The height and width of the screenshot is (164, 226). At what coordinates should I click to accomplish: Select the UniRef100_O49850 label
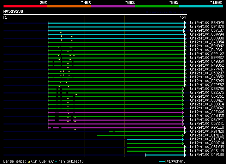click(x=207, y=62)
